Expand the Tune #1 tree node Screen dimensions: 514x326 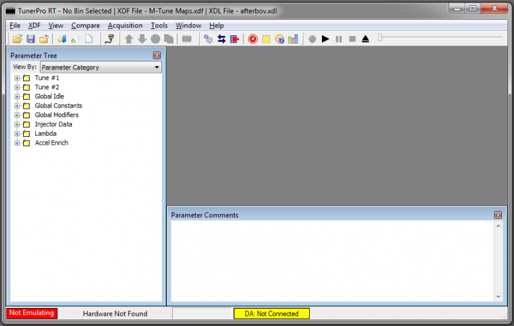[x=17, y=78]
